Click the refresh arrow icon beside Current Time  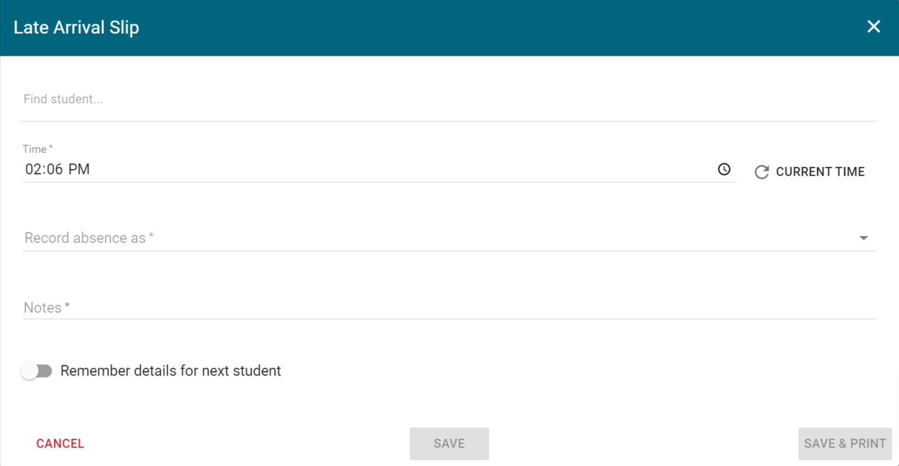pos(762,172)
